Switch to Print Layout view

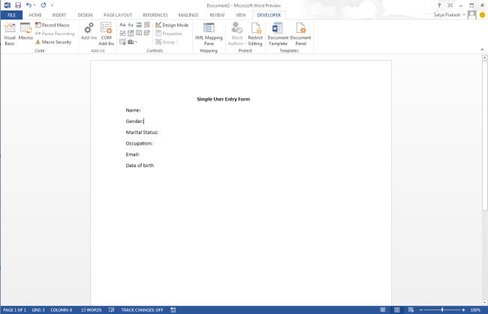point(397,310)
